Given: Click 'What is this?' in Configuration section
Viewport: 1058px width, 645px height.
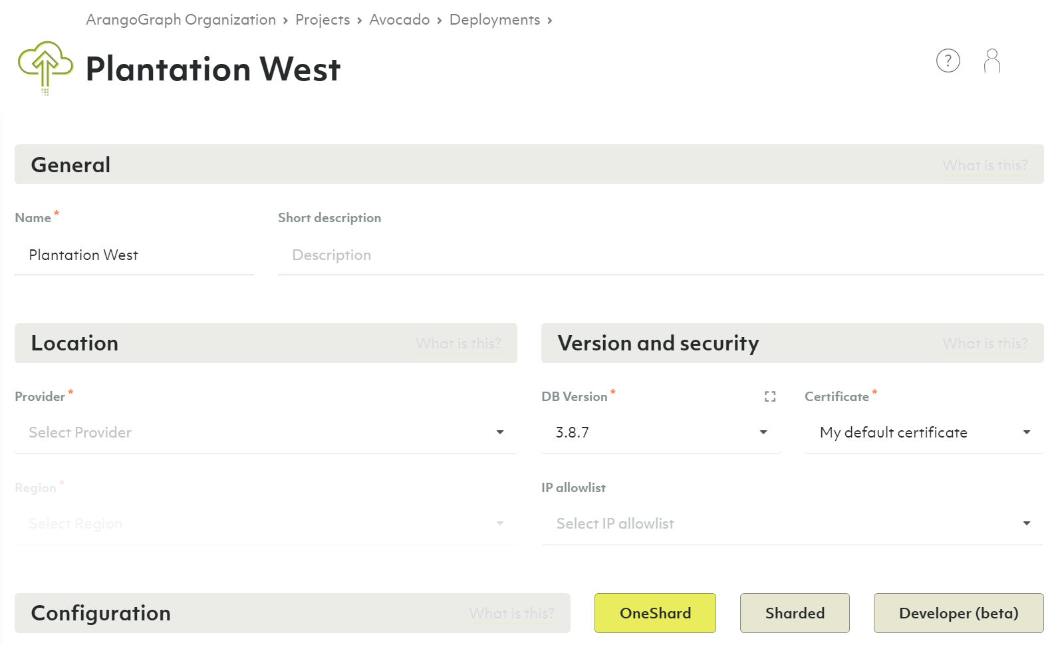Looking at the screenshot, I should 511,613.
